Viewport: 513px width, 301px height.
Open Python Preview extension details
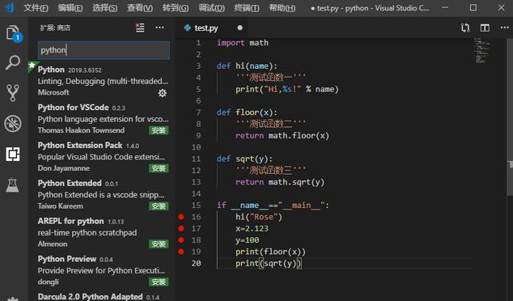click(103, 270)
